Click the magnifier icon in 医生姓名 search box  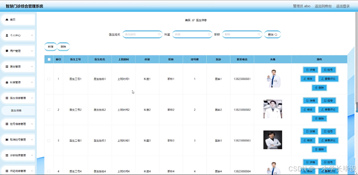pyautogui.click(x=159, y=34)
